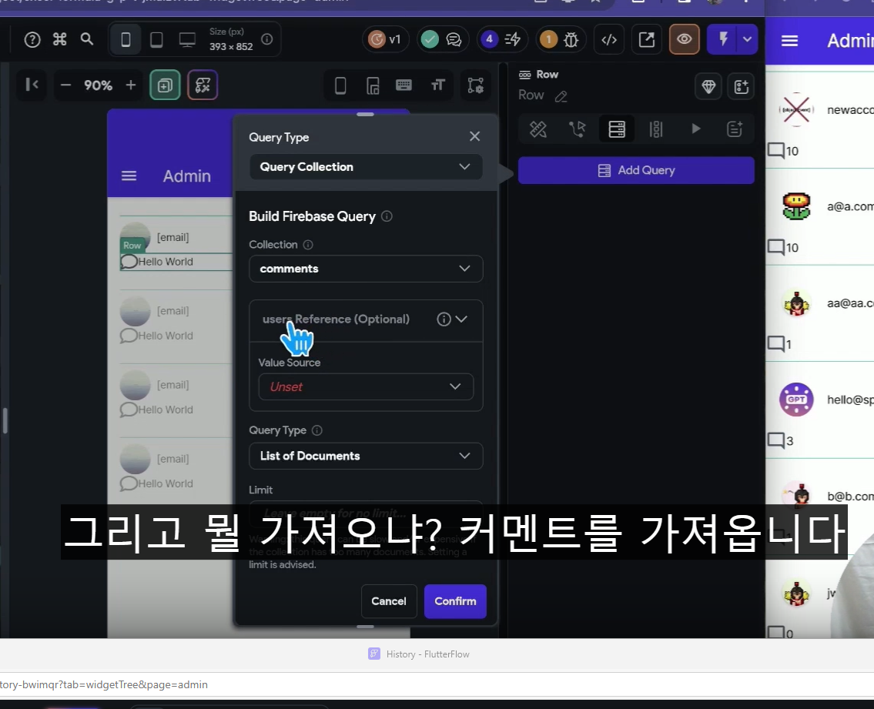The image size is (874, 709).
Task: Open the Query Collection type dropdown
Action: pos(366,166)
